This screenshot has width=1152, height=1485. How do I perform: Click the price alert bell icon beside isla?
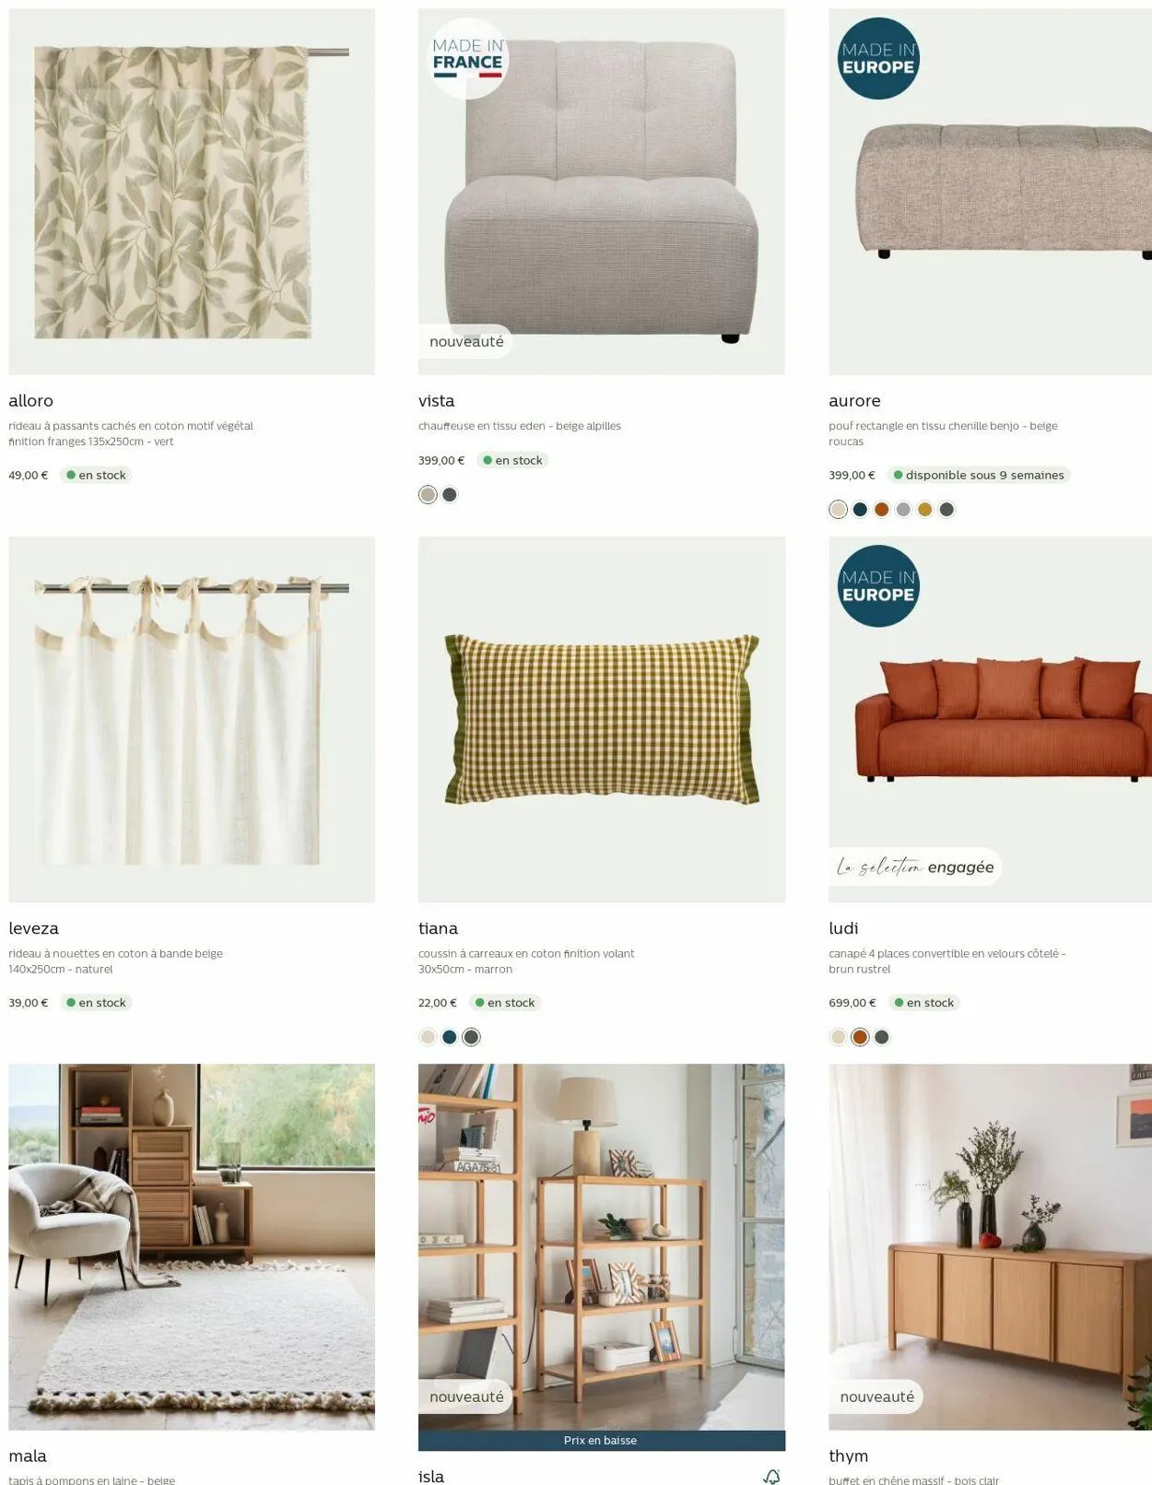[x=772, y=1476]
